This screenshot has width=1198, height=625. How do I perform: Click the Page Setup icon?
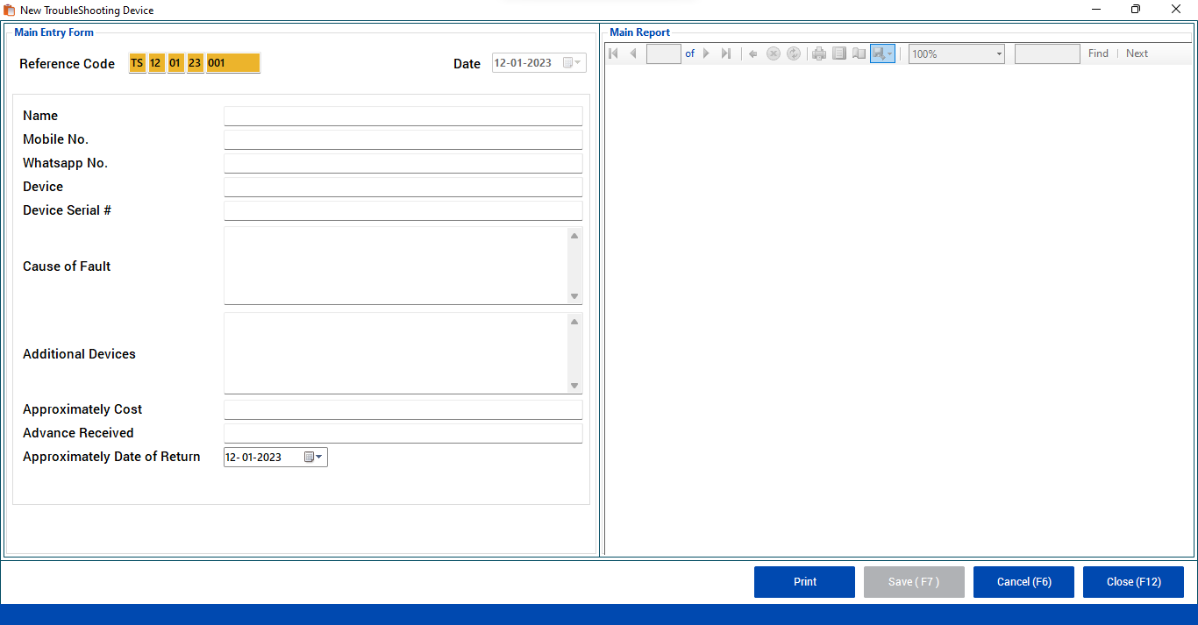(x=859, y=53)
